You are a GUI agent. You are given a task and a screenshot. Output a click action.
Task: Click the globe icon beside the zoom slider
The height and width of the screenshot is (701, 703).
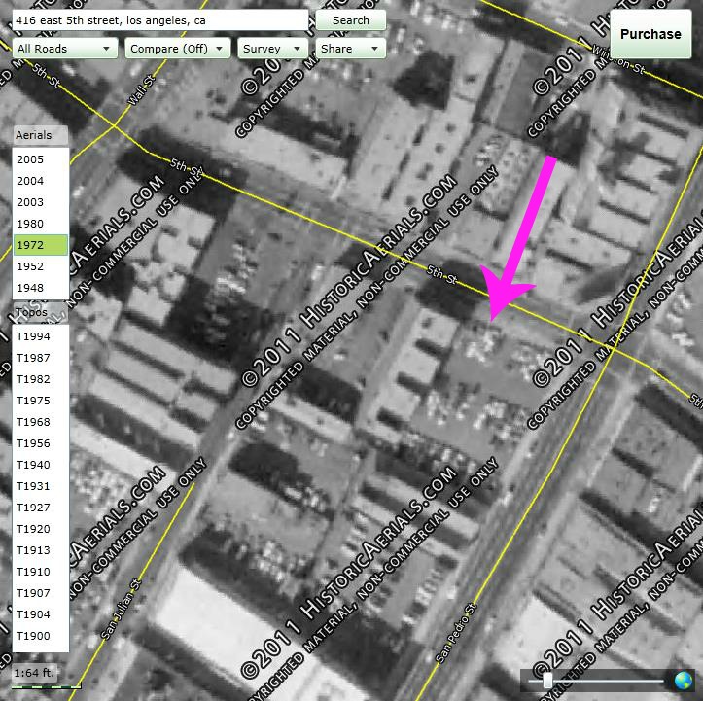(683, 681)
